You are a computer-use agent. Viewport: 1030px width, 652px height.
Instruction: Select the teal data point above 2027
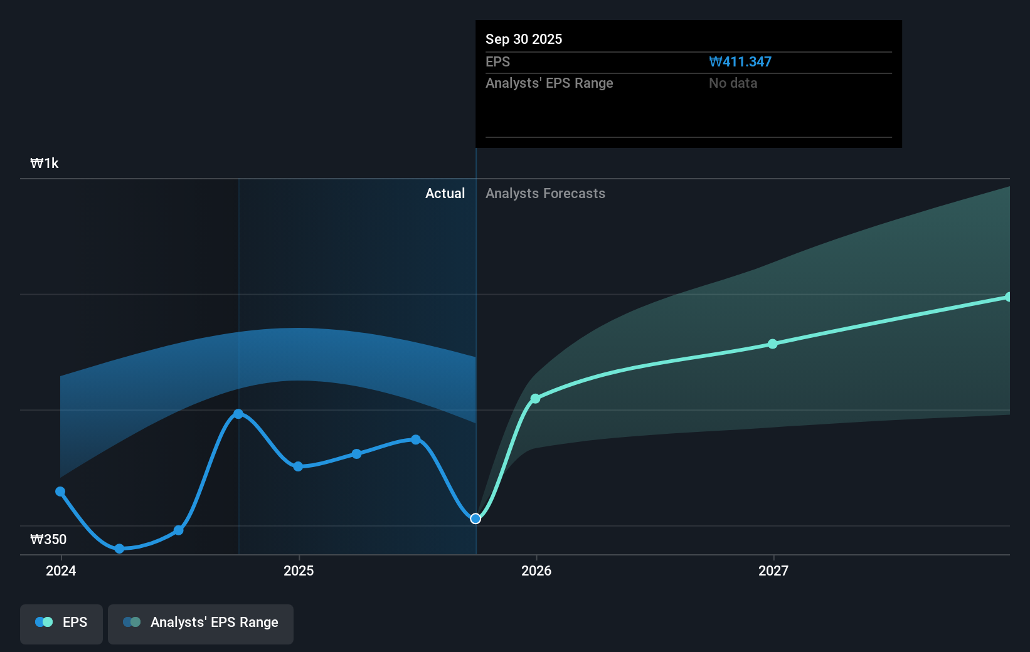point(772,344)
